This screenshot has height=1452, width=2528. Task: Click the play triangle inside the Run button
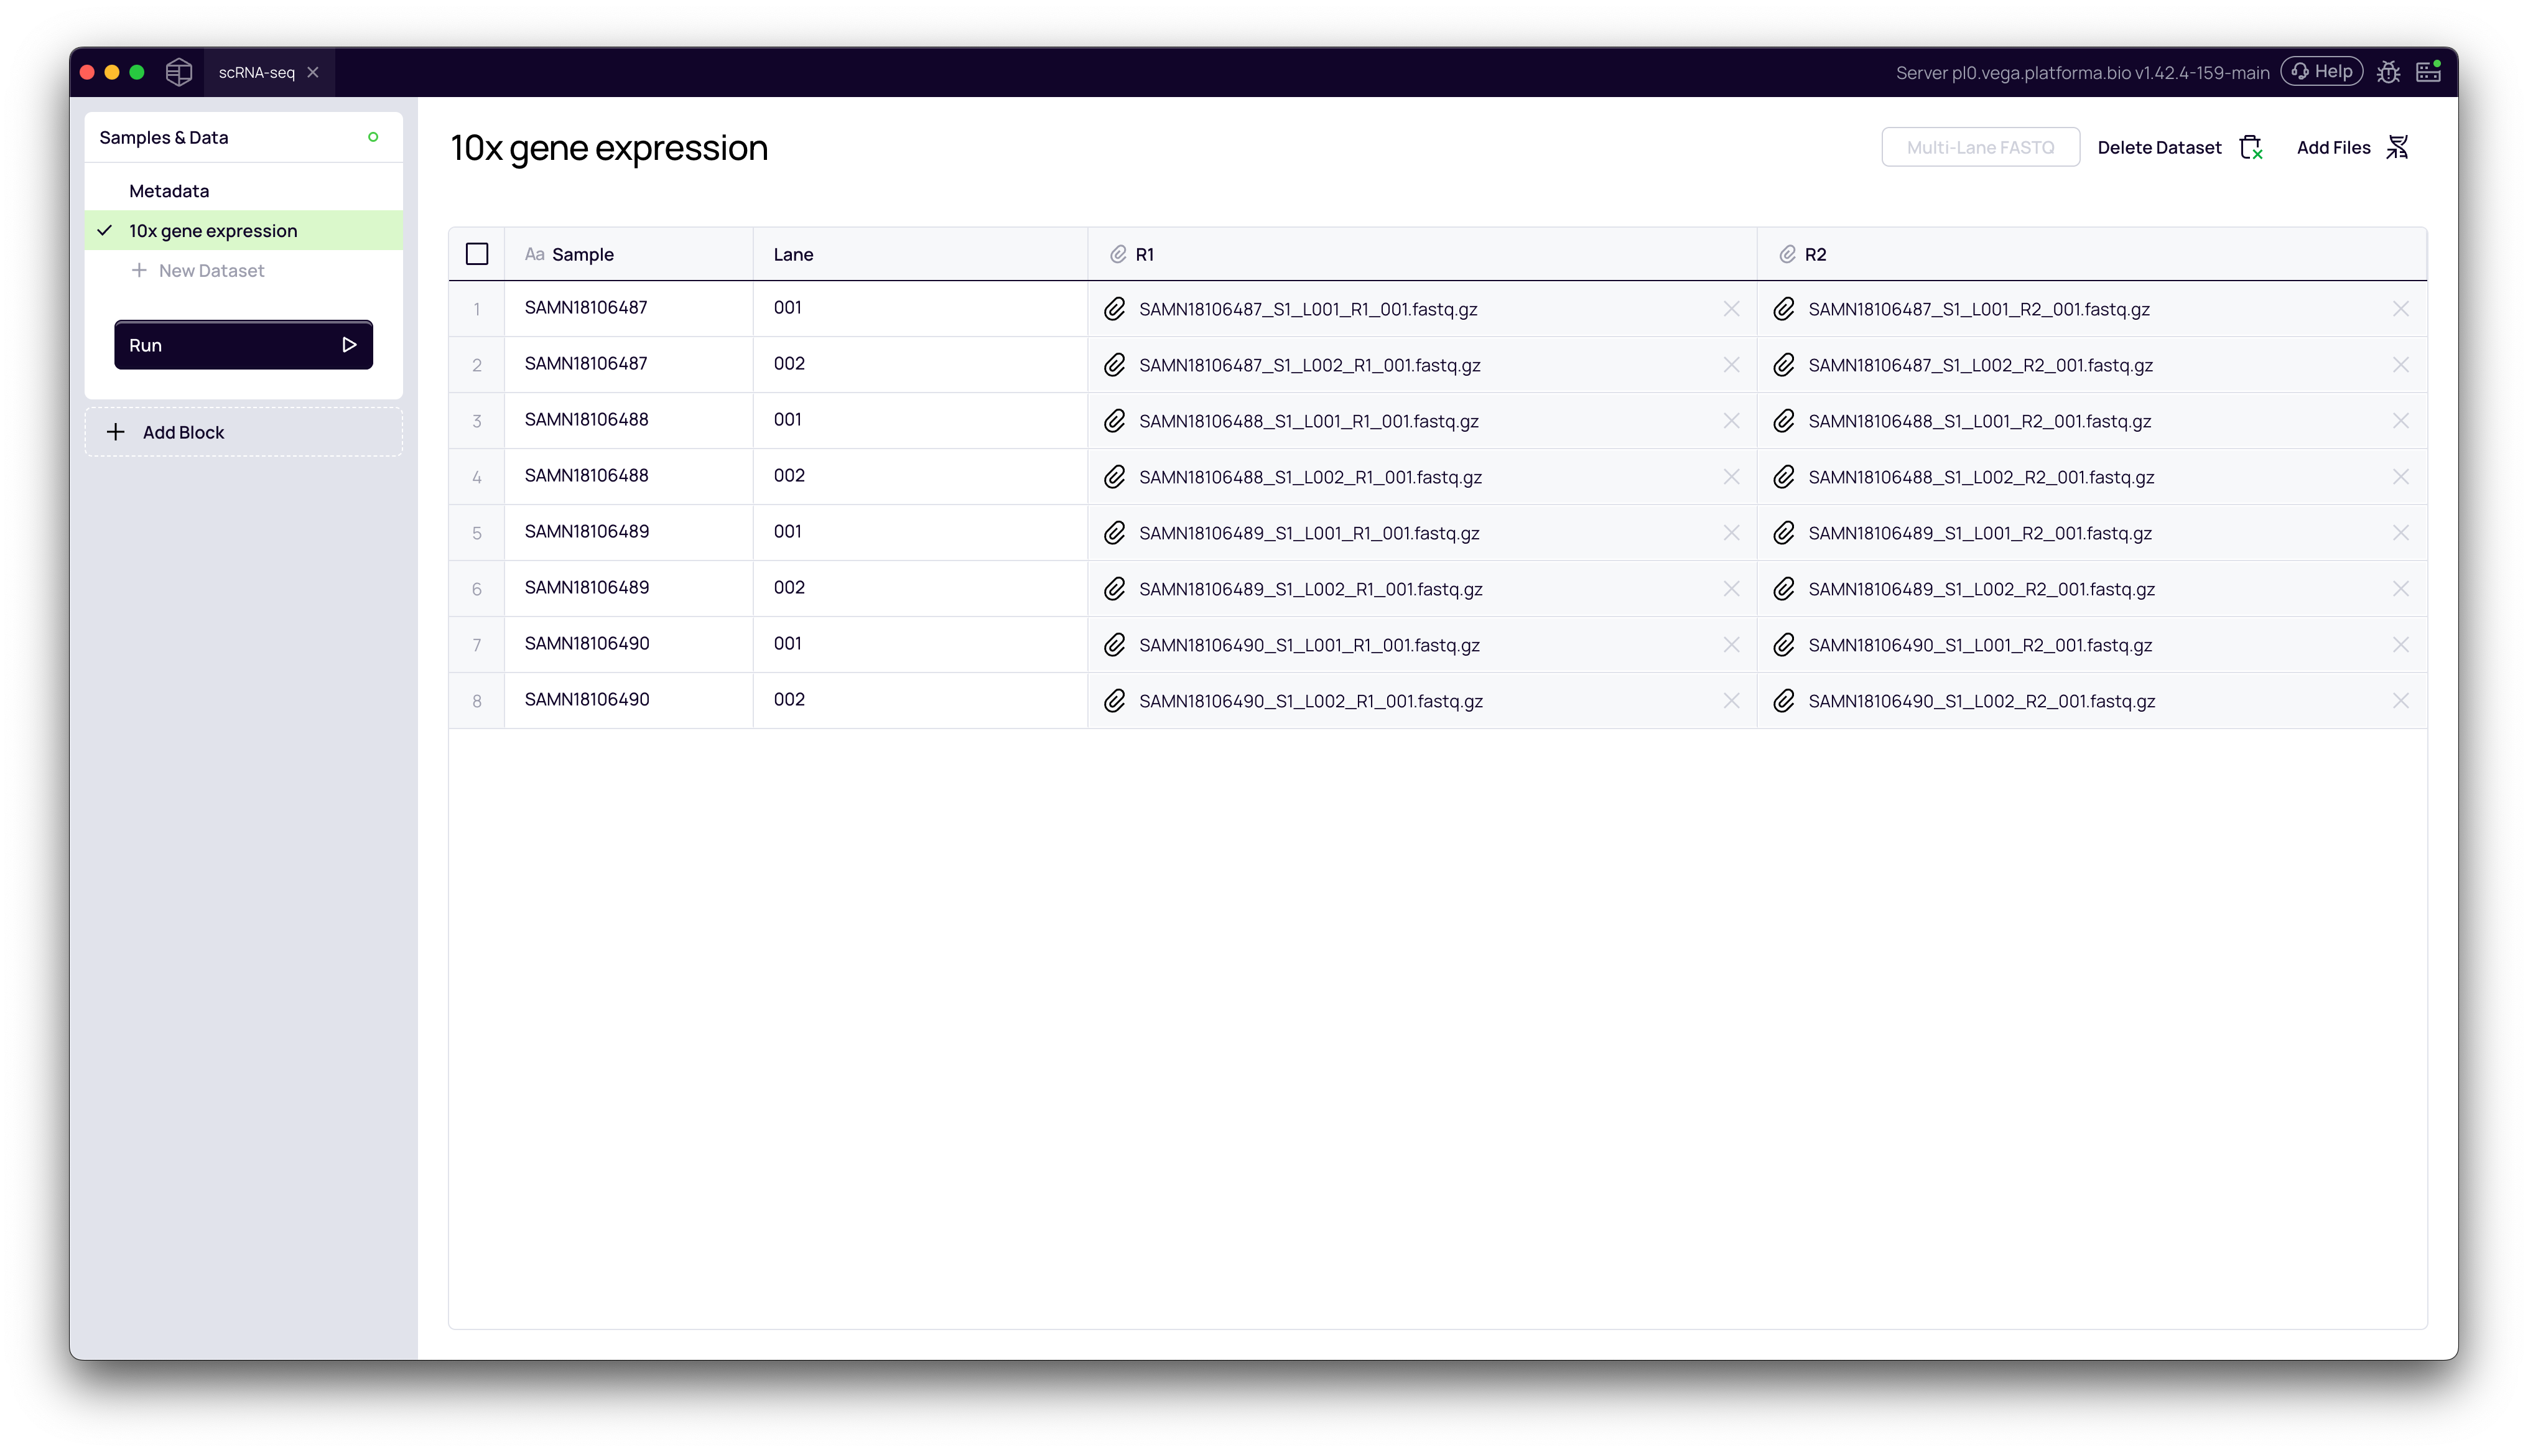point(349,344)
